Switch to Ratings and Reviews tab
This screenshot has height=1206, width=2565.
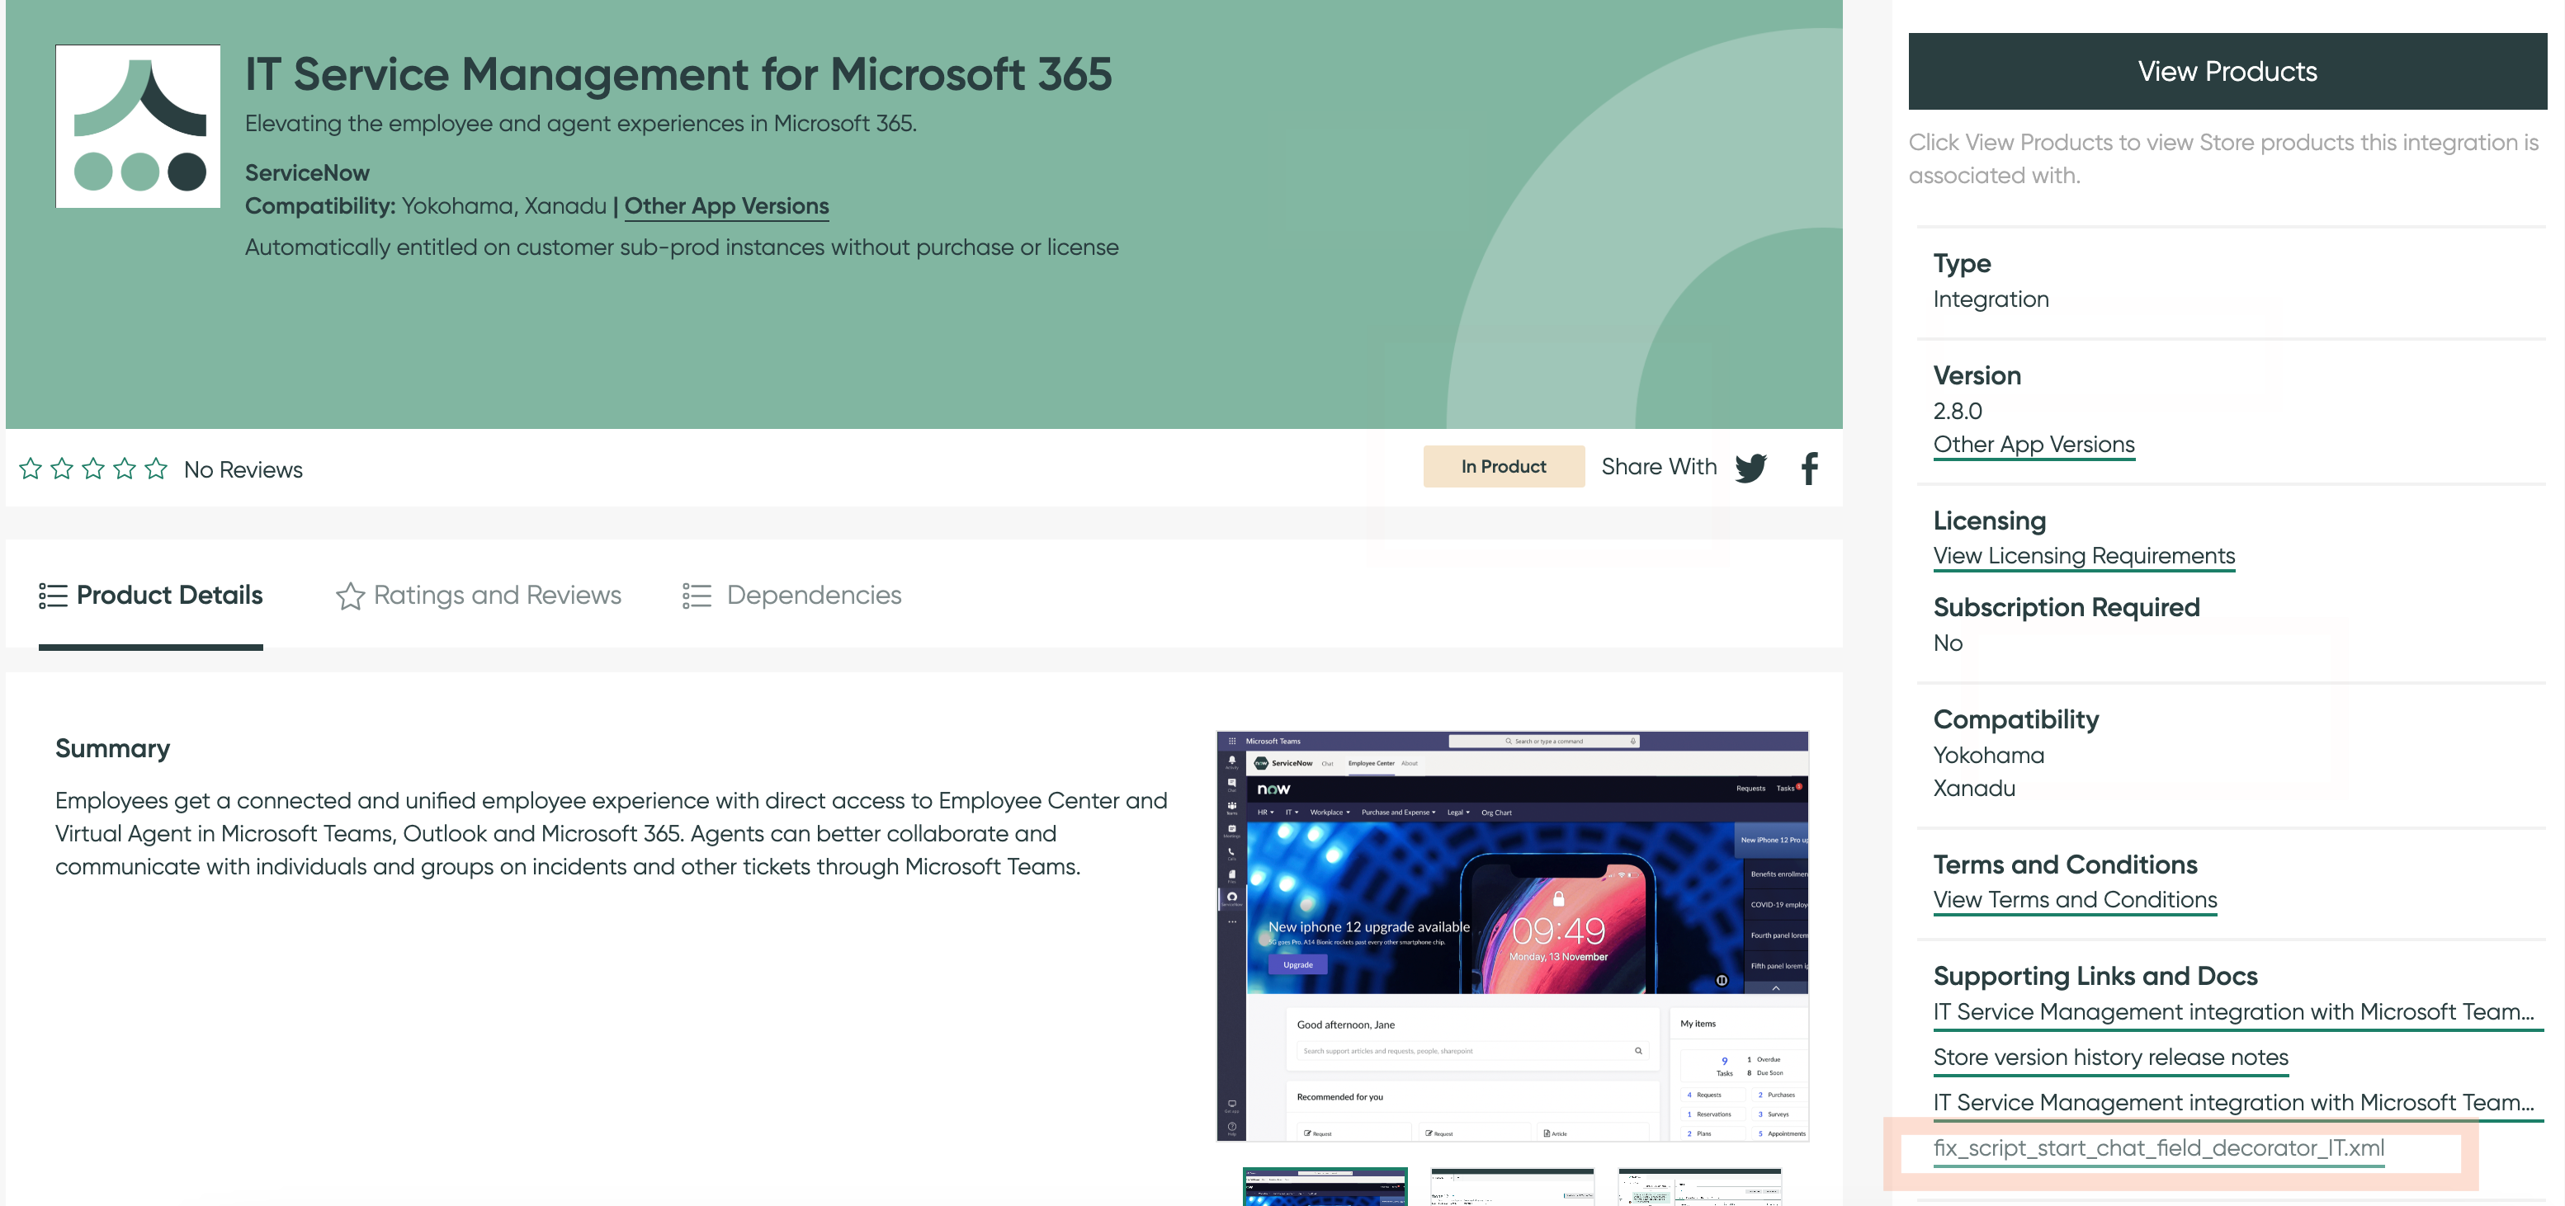point(478,595)
